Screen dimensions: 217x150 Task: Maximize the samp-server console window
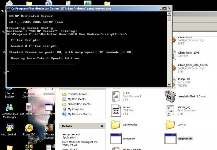pyautogui.click(x=164, y=8)
